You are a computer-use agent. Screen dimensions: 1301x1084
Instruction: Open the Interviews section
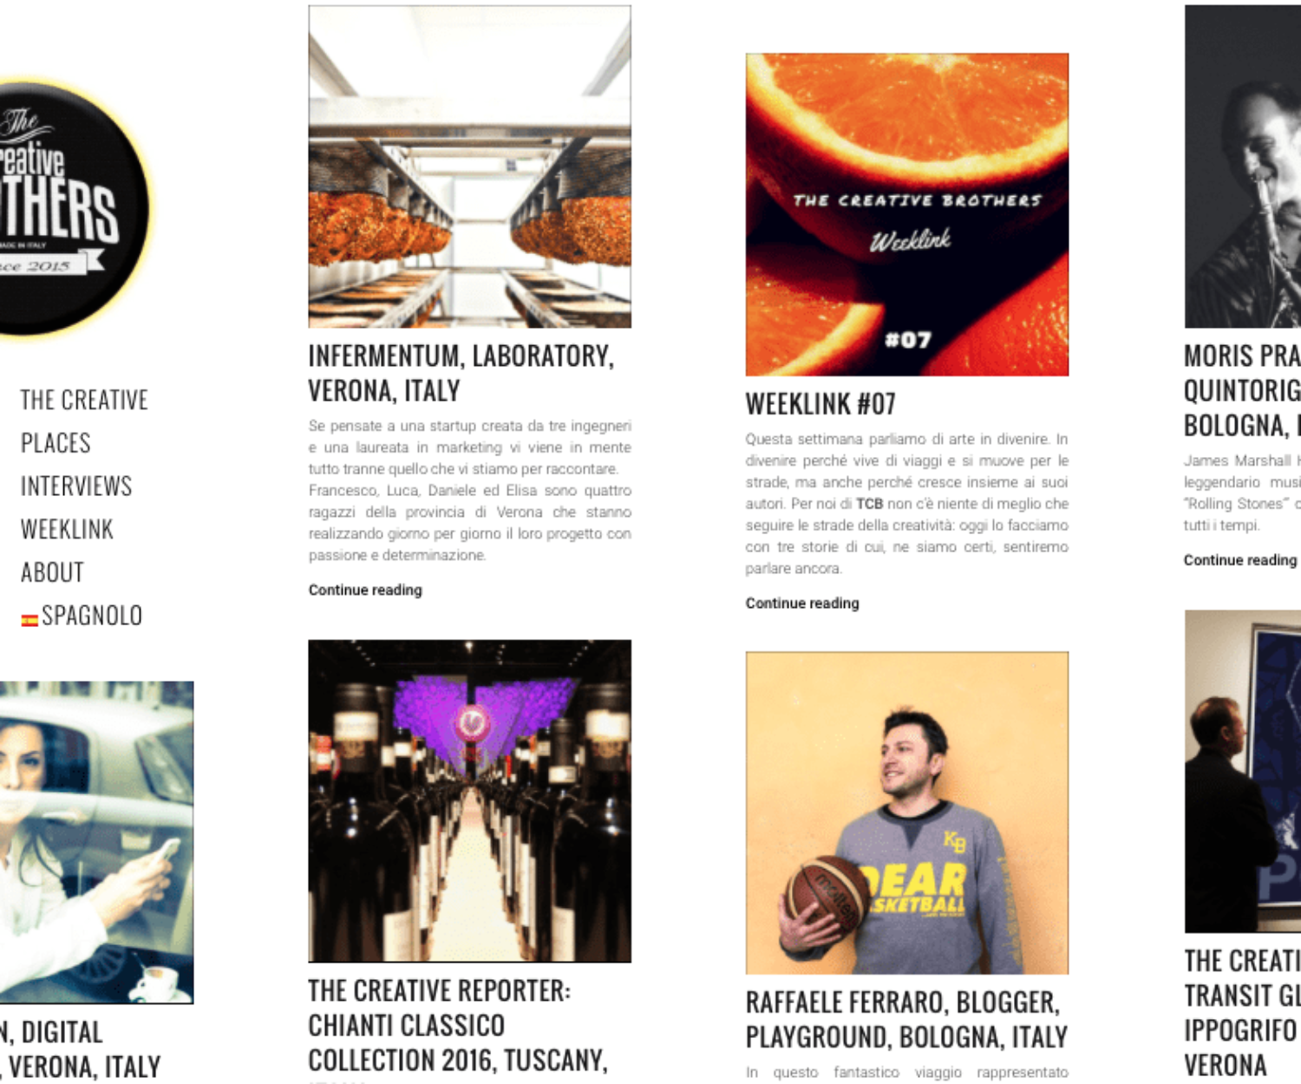(x=76, y=486)
